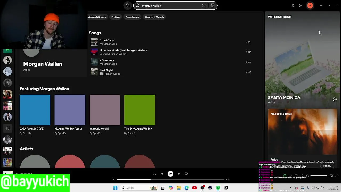This screenshot has width=341, height=192.
Task: Open Microsoft Edge from the taskbar
Action: click(186, 188)
